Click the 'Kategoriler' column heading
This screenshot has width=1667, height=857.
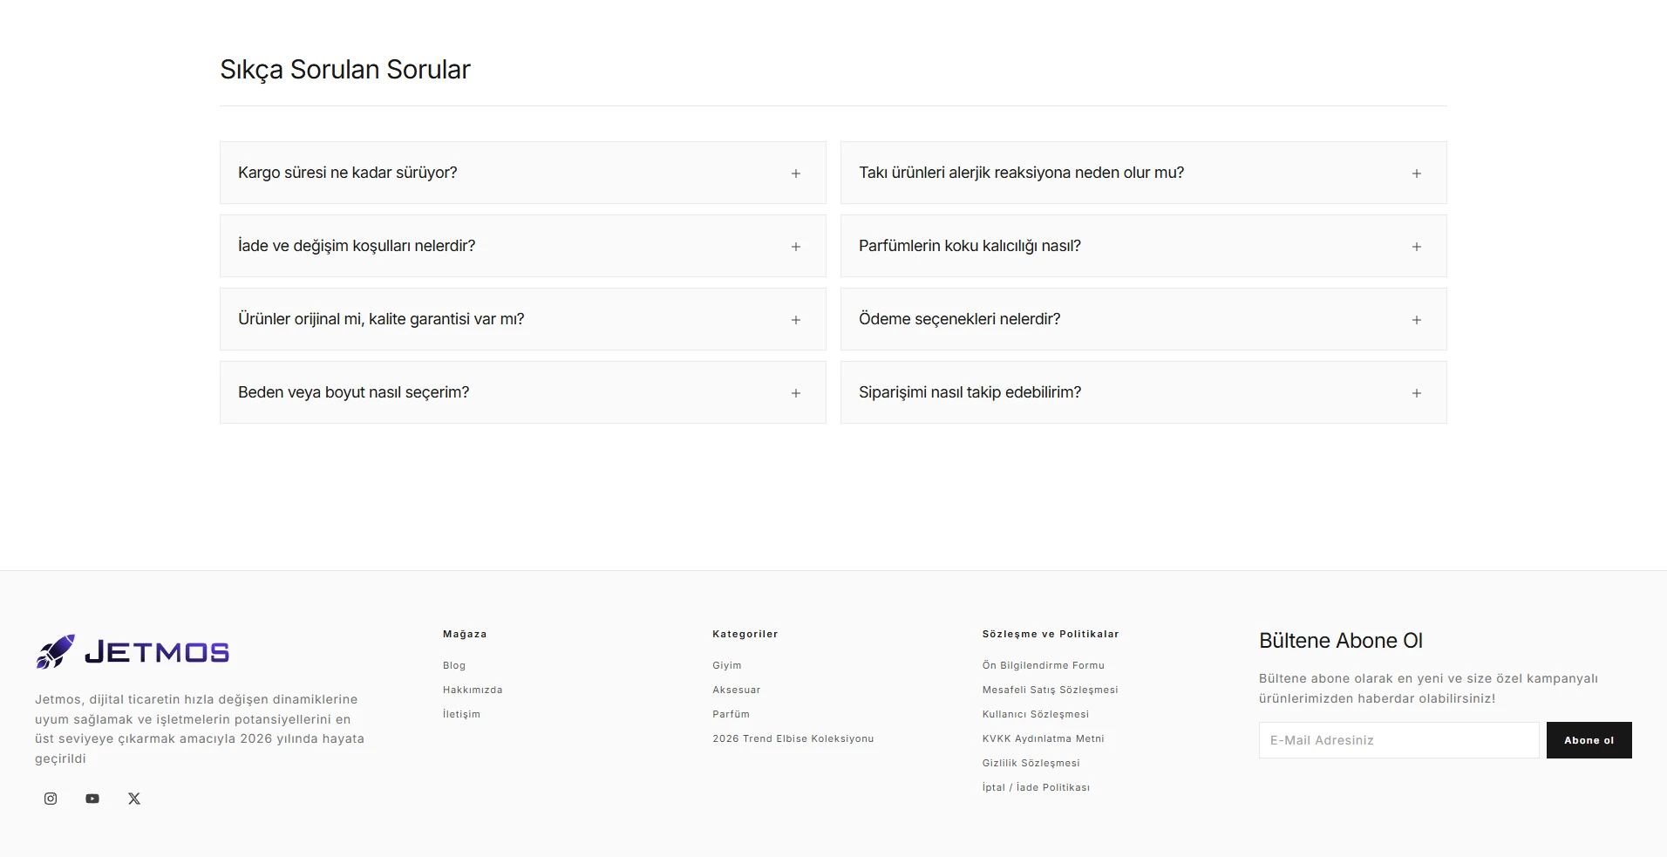[x=745, y=634]
